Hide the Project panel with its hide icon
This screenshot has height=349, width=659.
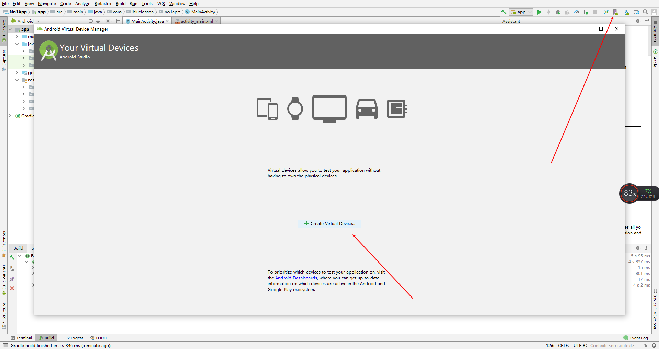coord(118,21)
